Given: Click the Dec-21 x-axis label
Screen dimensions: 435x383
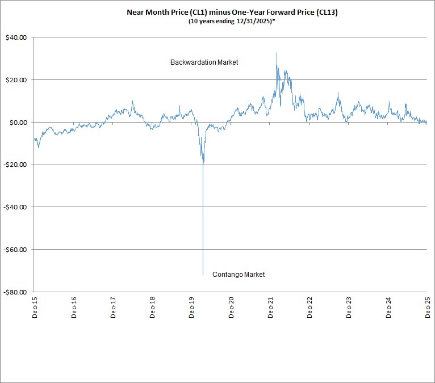Looking at the screenshot, I should pyautogui.click(x=270, y=308).
